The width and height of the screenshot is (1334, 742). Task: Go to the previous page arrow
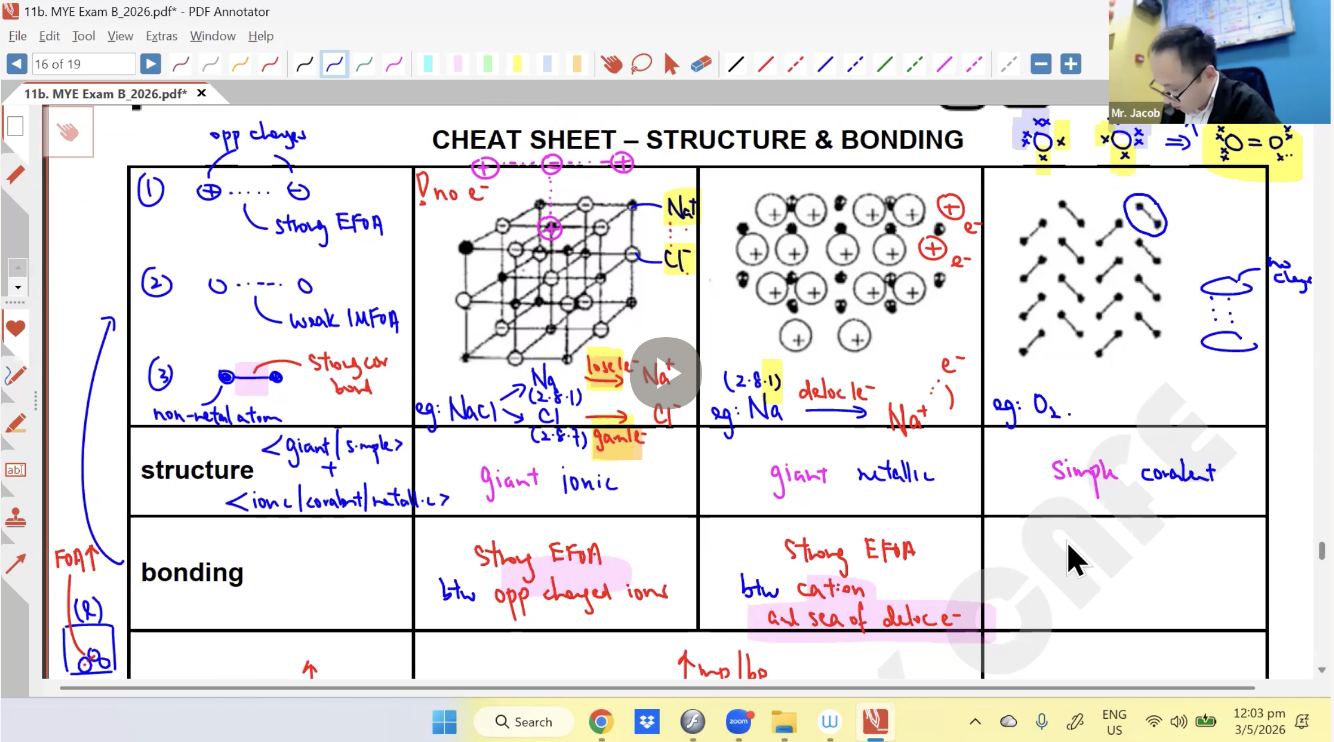(17, 64)
